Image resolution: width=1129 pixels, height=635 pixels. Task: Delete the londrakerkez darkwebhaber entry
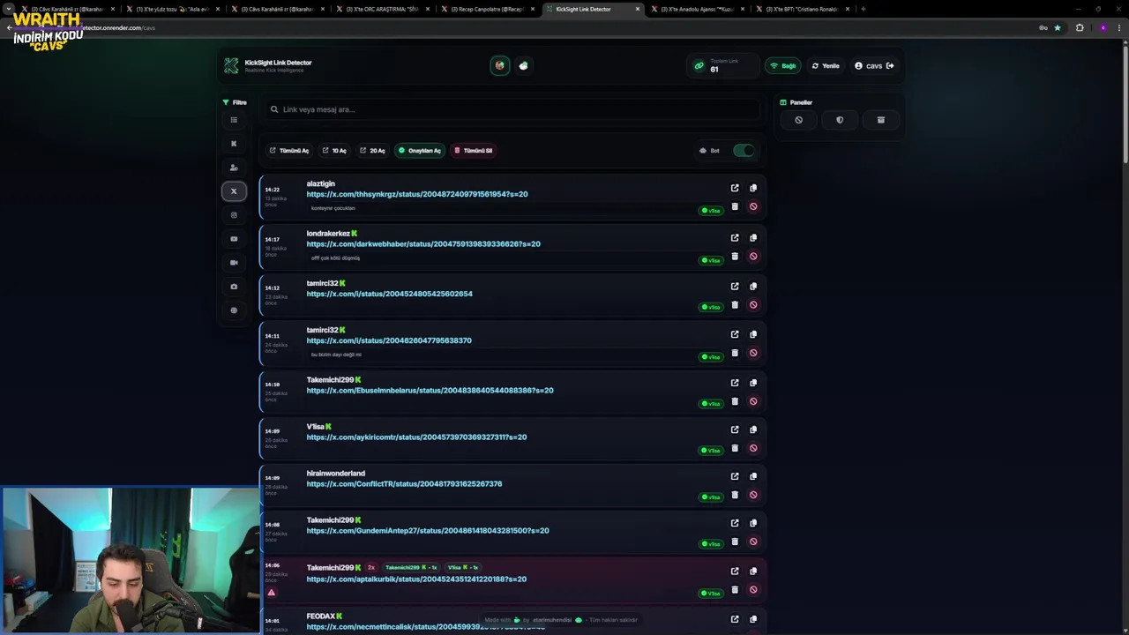(735, 256)
